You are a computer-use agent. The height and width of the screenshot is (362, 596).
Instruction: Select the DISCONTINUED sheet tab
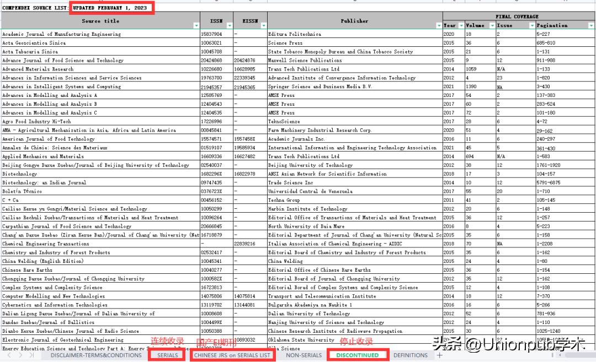coord(357,355)
